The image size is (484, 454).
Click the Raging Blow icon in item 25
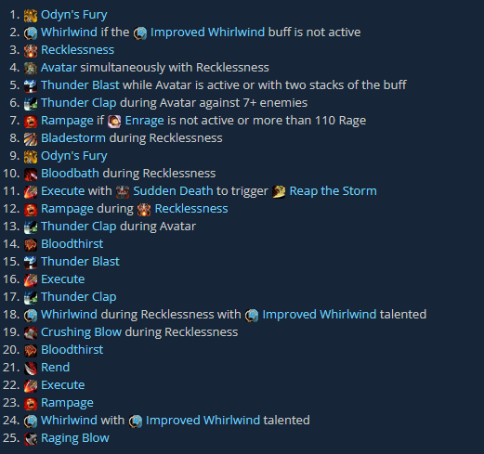(31, 439)
